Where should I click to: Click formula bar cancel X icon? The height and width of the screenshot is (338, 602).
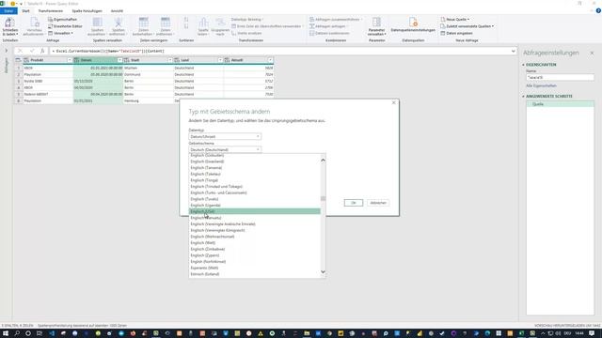(20, 51)
